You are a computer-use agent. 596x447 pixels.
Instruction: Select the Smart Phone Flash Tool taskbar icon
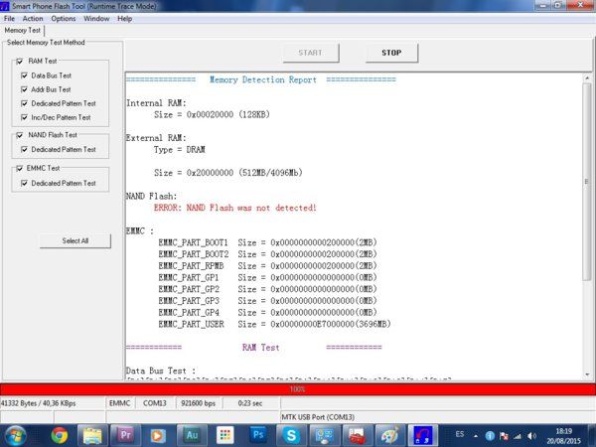[x=423, y=435]
